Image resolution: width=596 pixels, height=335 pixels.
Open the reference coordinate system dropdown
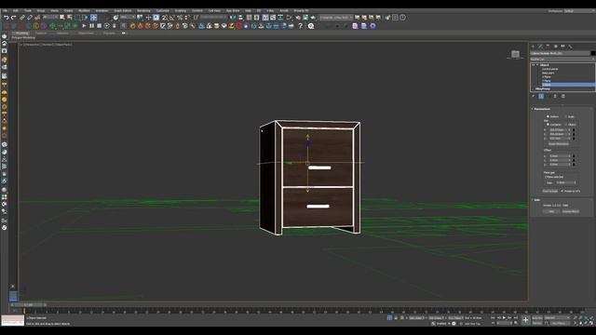point(129,18)
